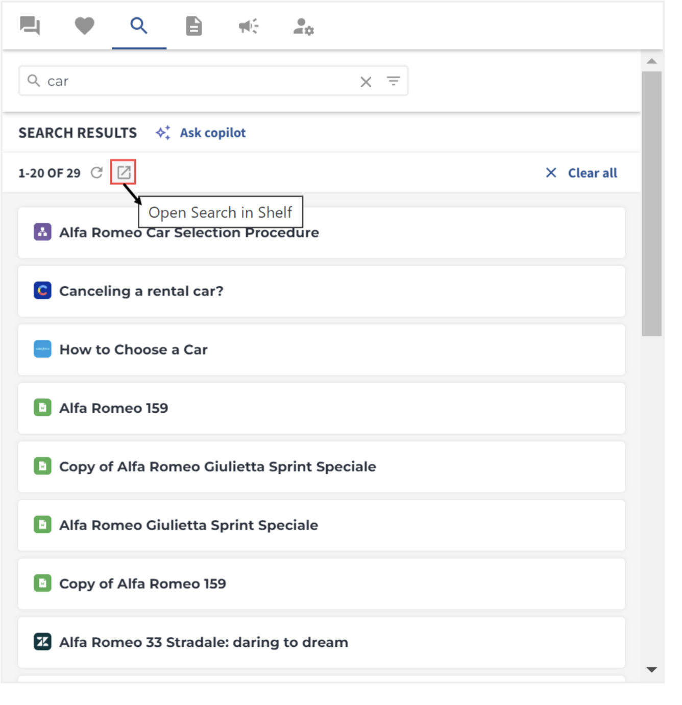Open 'How to Choose a Car' result
This screenshot has width=682, height=705.
[322, 350]
